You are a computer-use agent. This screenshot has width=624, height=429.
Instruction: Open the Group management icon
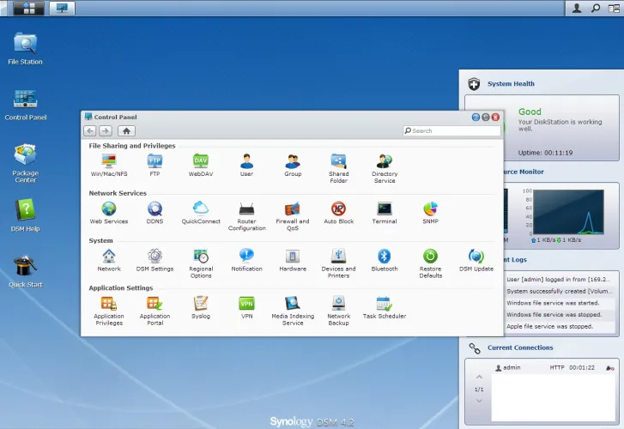[x=293, y=165]
